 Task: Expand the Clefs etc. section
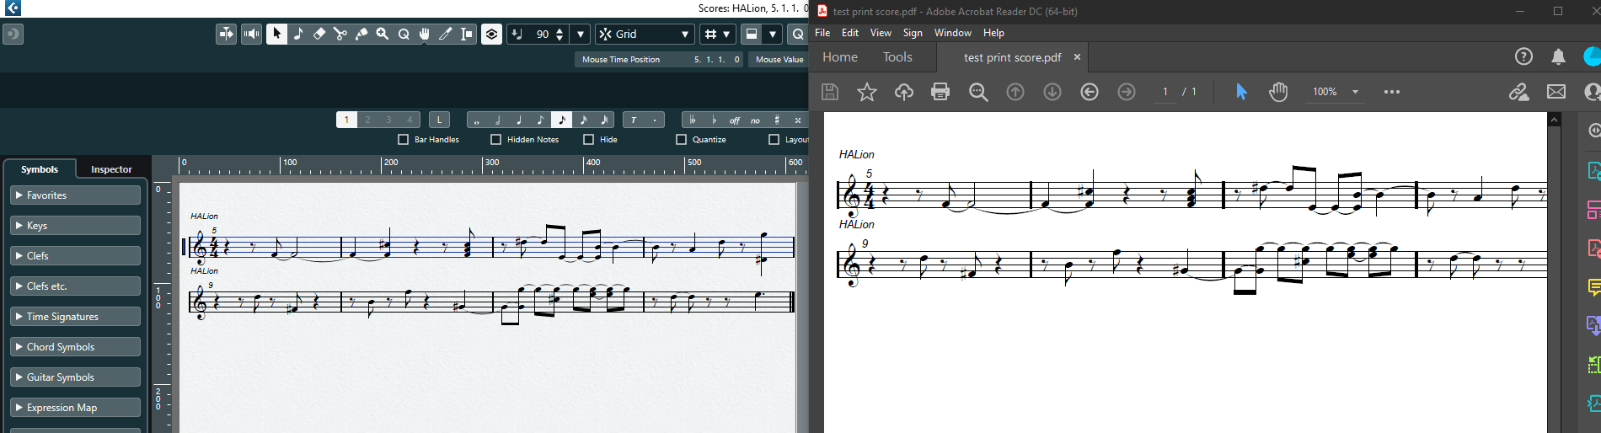[75, 286]
